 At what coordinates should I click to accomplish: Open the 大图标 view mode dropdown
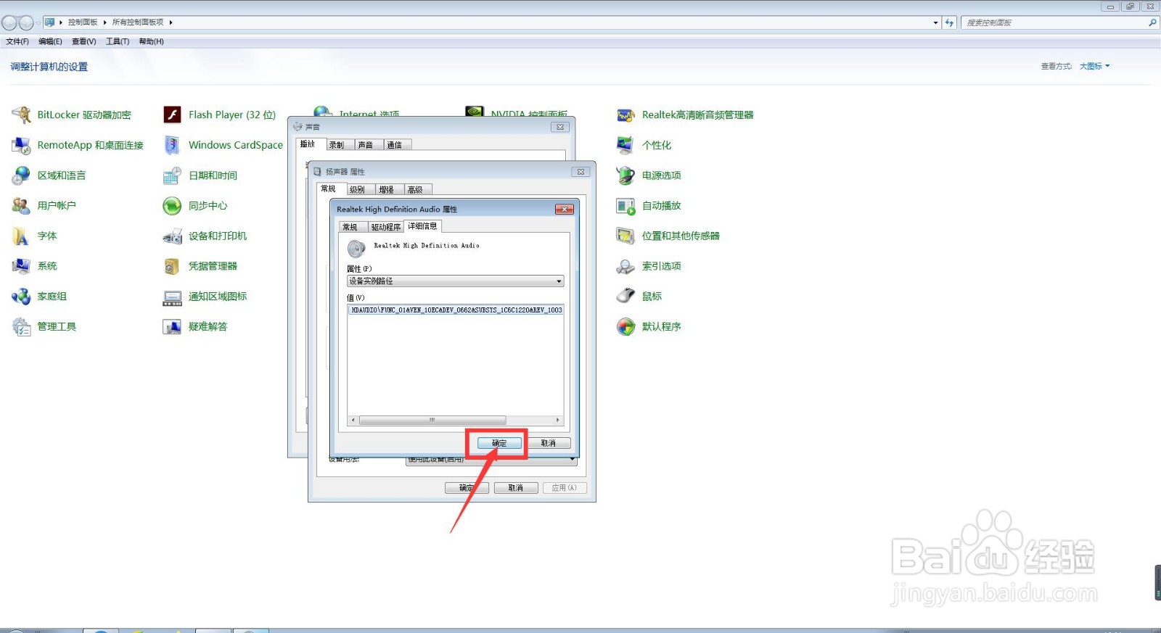click(x=1094, y=66)
